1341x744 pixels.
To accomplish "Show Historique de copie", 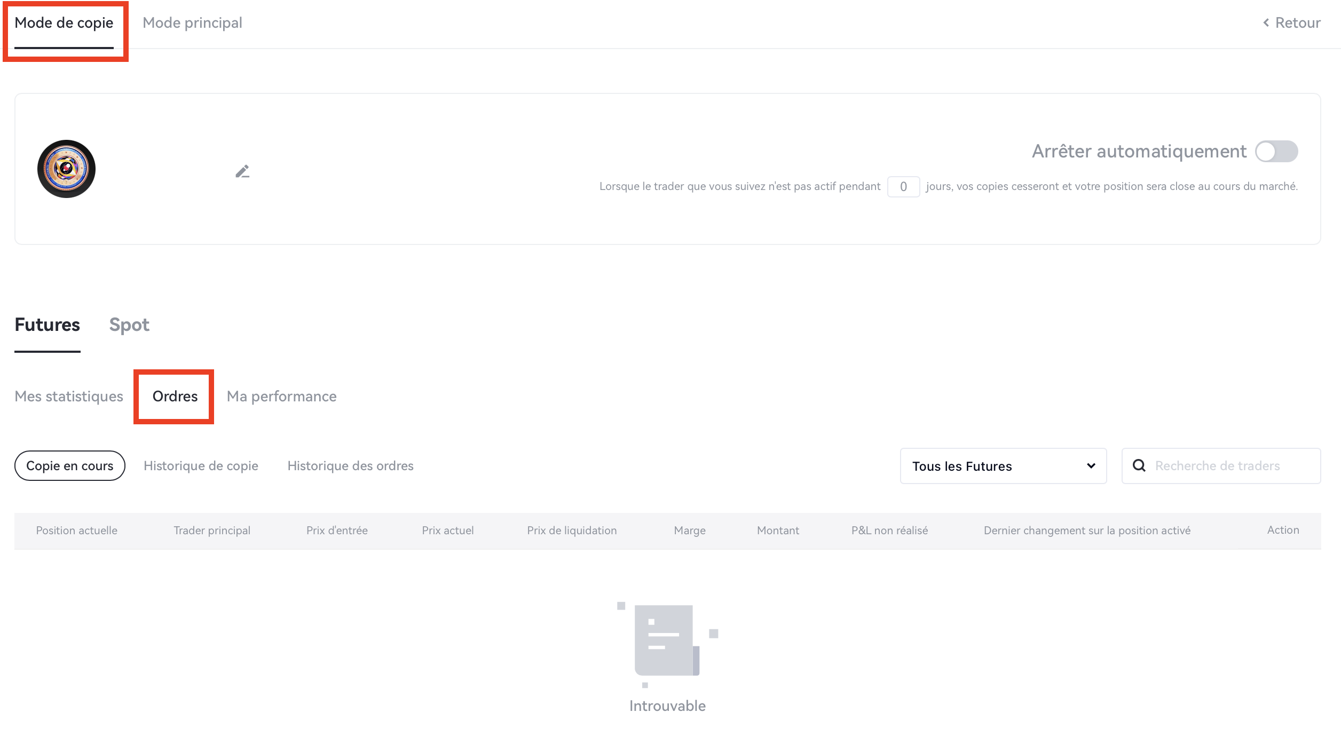I will coord(201,465).
